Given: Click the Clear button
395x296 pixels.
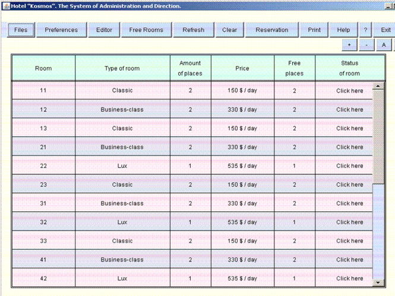Looking at the screenshot, I should (229, 30).
